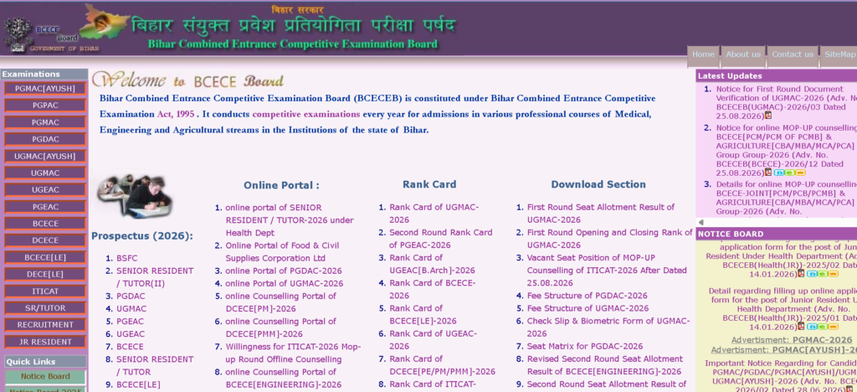The image size is (857, 392).
Task: Open online portal of SENIOR RESIDENT / TUTOR-2026
Action: click(289, 219)
